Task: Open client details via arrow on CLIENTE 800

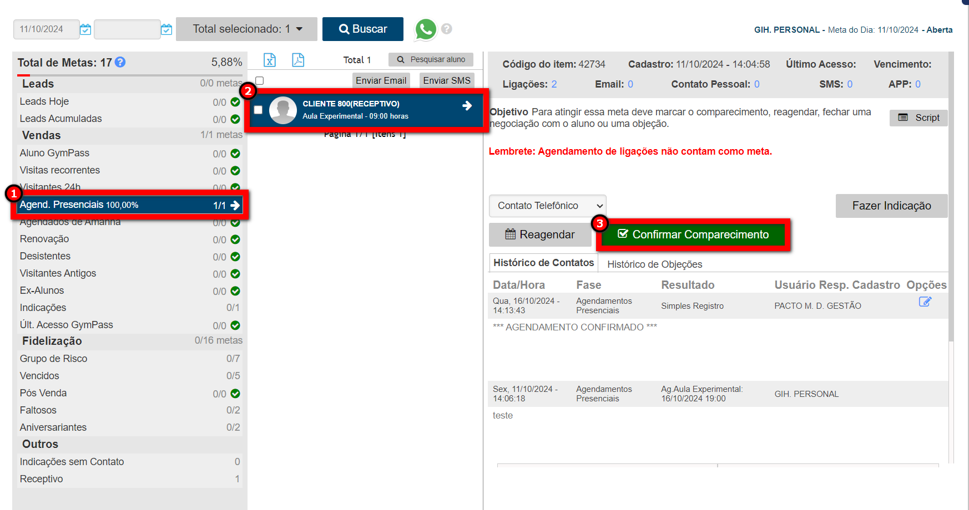Action: tap(467, 106)
